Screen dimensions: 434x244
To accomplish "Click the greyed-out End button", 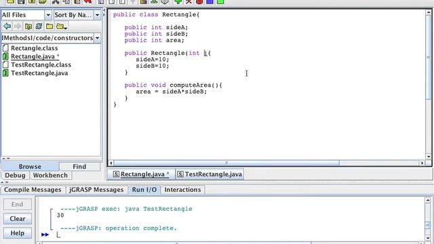I will point(18,205).
